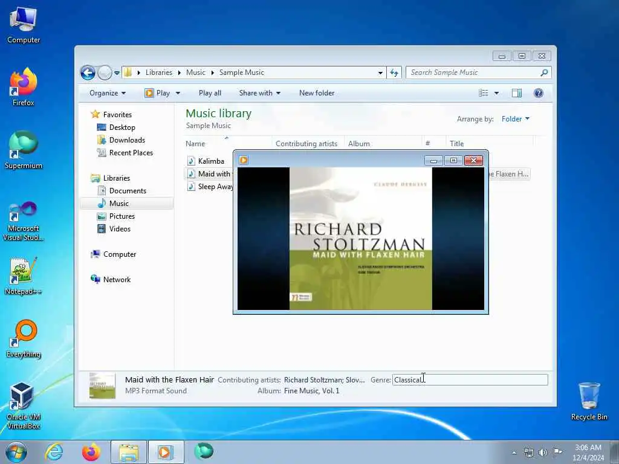Sort by Contributing artists column header
The height and width of the screenshot is (464, 619).
tap(308, 143)
